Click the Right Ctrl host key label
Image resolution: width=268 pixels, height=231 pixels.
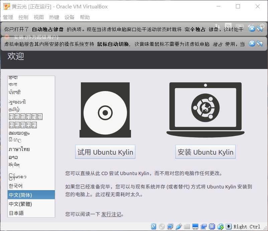[247, 227]
